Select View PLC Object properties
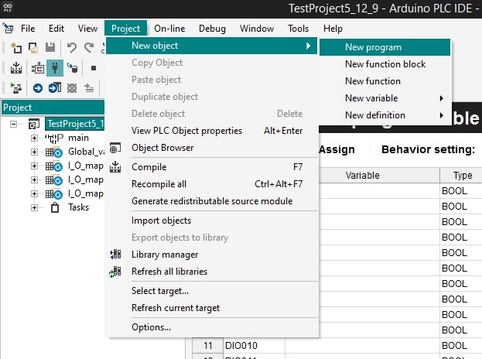This screenshot has height=359, width=482. [212, 131]
